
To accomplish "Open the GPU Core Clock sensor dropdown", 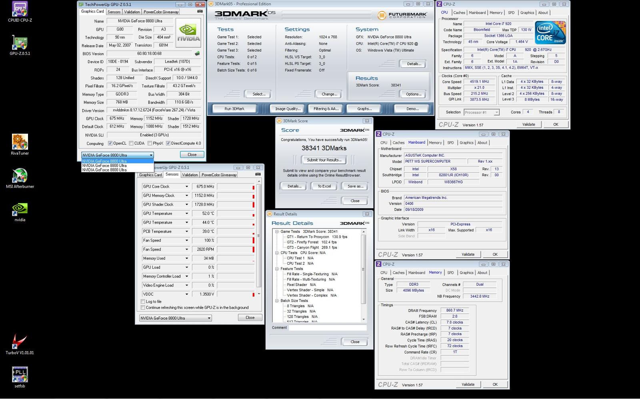I will coord(186,187).
